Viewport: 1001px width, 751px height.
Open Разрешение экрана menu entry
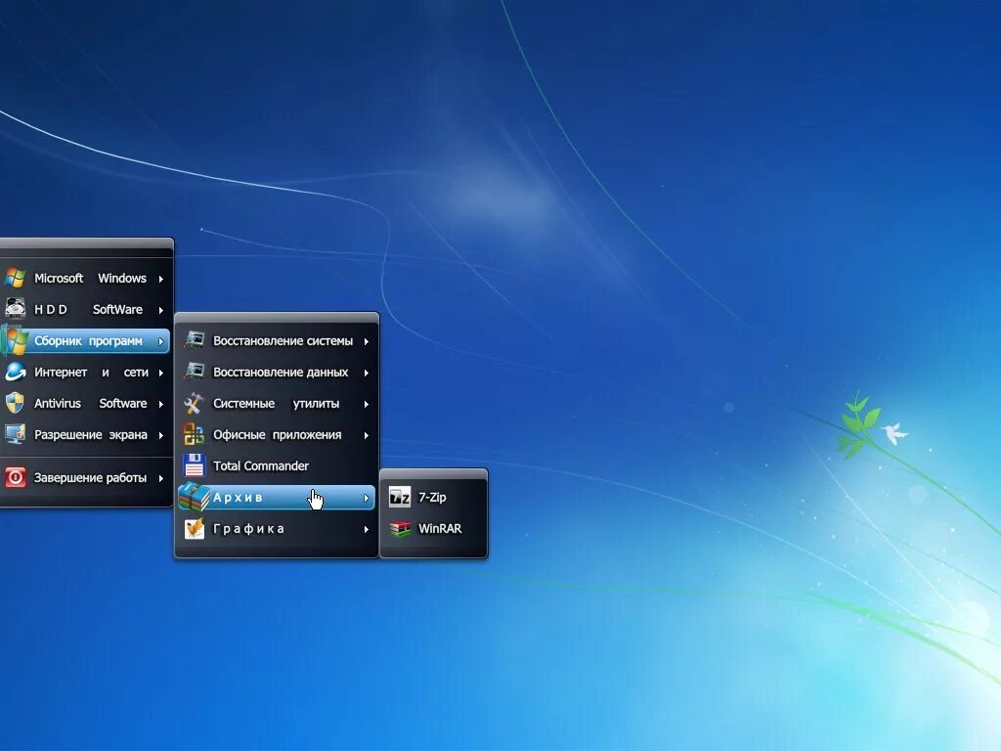pyautogui.click(x=86, y=434)
